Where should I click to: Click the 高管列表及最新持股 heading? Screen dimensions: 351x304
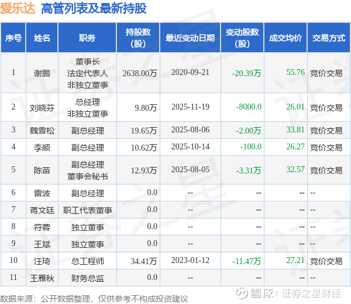94,9
